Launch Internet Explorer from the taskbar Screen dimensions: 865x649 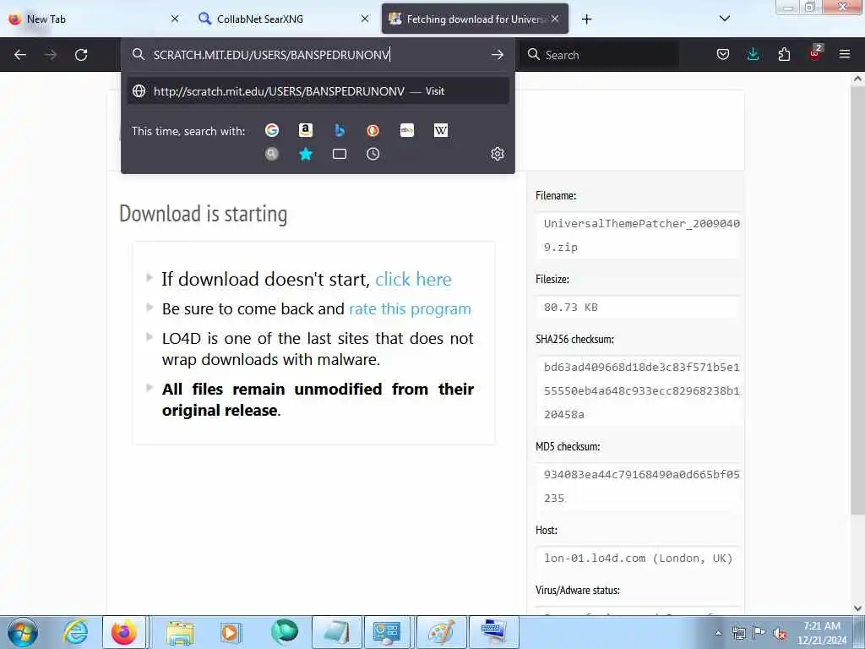[x=75, y=632]
